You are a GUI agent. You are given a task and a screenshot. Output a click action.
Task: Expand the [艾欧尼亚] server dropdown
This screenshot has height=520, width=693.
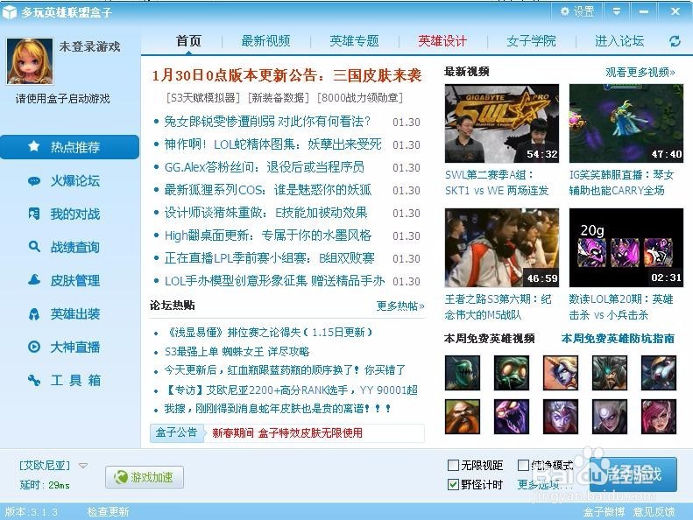83,465
